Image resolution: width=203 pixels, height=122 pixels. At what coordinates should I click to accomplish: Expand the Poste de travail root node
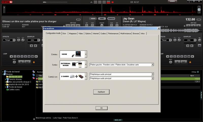coord(3,72)
